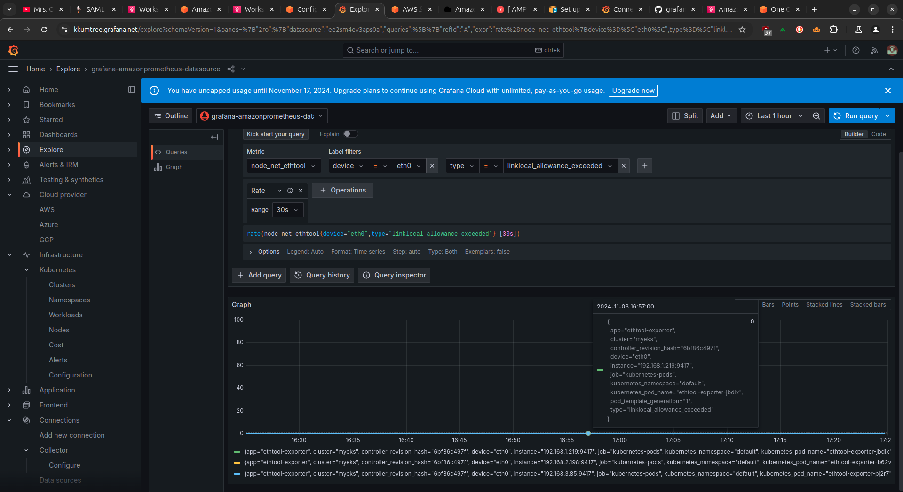
Task: Click the plus new item icon in top bar
Action: [x=831, y=50]
